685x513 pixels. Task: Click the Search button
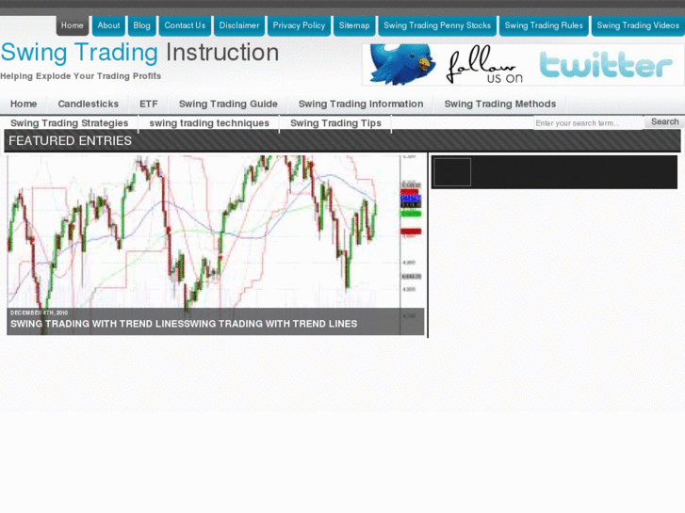(665, 121)
